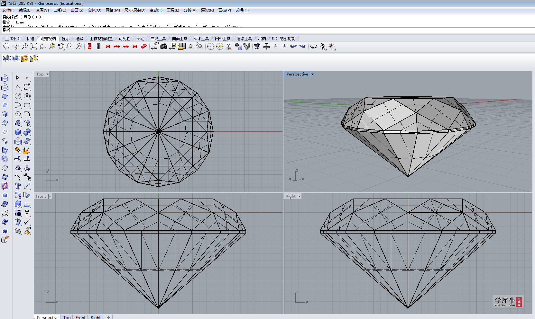The image size is (535, 319).
Task: Click the Boolean union spheres icon
Action: point(27,132)
